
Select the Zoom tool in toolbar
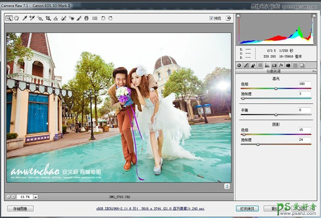point(9,18)
